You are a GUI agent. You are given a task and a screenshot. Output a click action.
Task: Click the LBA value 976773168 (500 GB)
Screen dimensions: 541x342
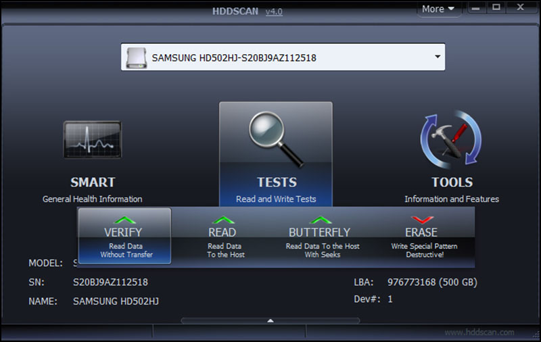[432, 283]
